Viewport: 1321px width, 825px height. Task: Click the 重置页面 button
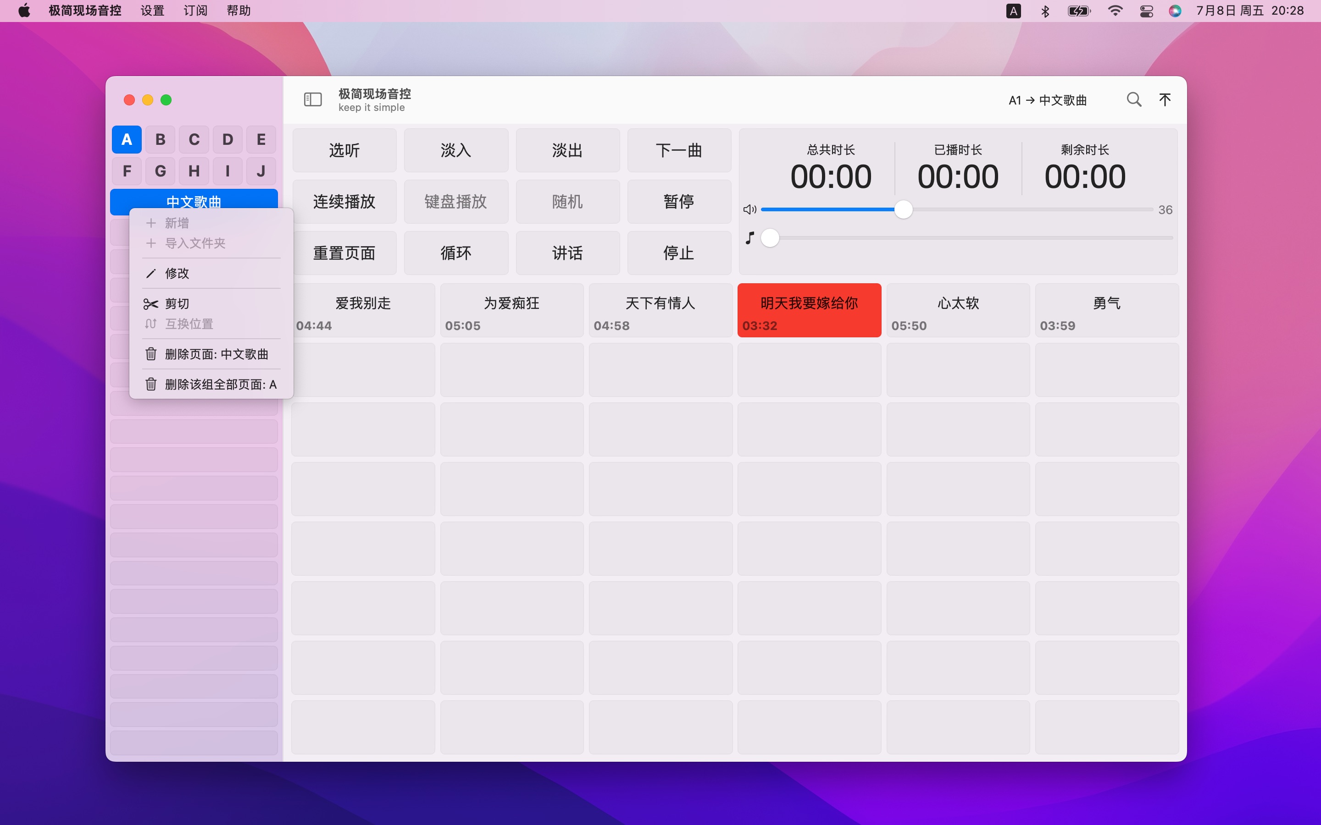click(344, 253)
